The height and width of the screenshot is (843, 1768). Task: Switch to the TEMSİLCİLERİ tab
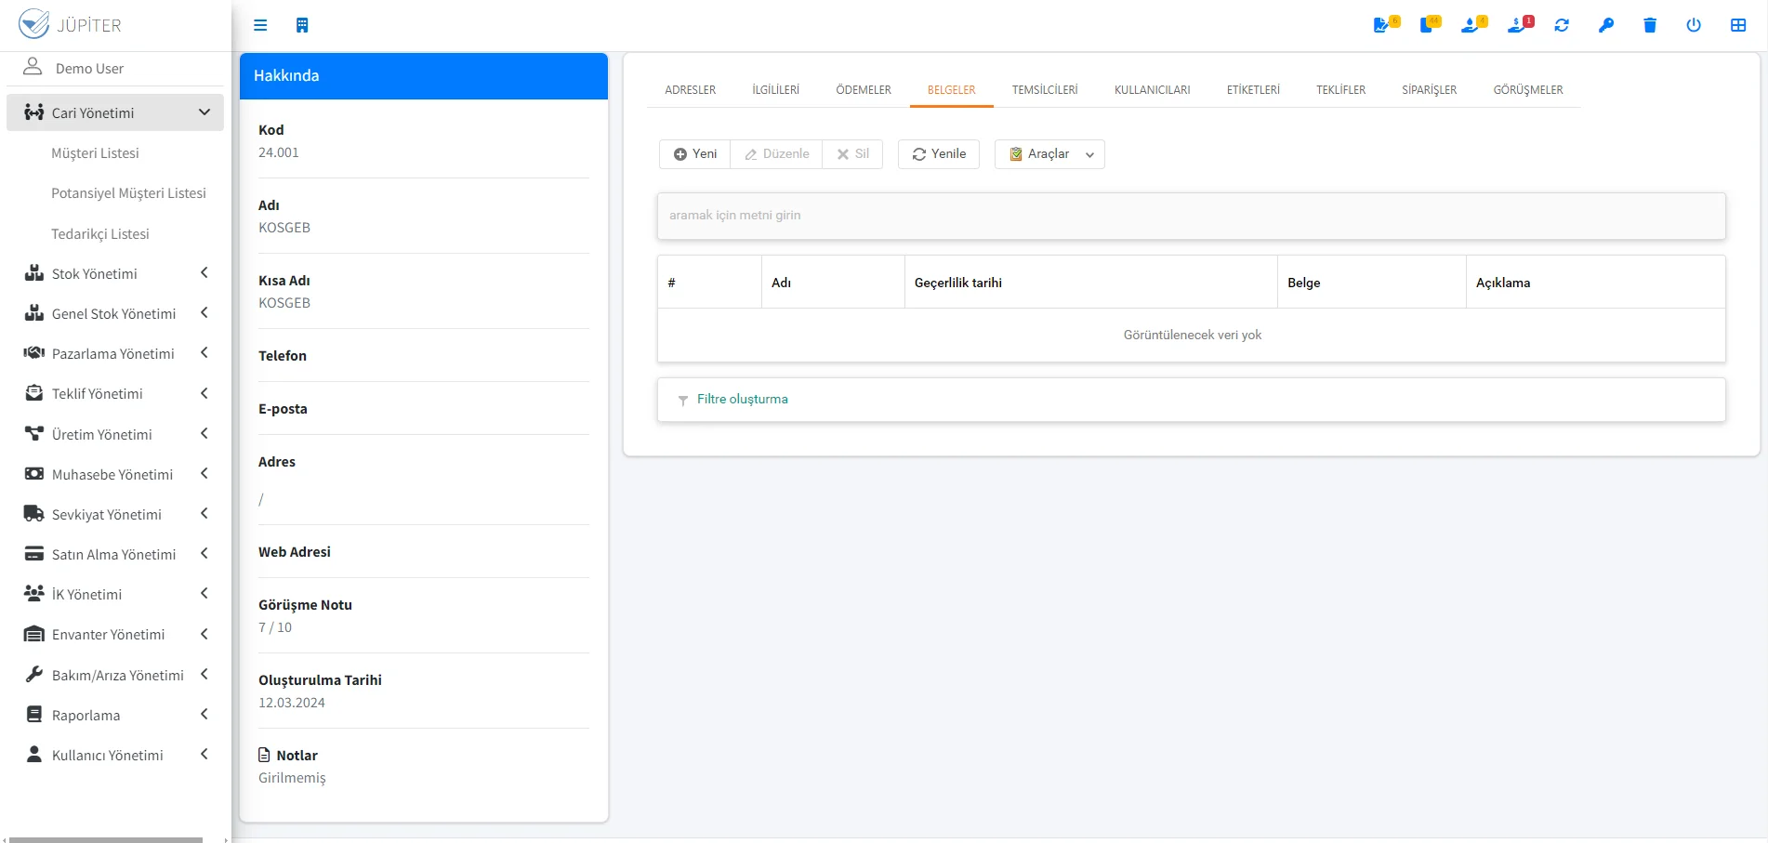click(1045, 90)
